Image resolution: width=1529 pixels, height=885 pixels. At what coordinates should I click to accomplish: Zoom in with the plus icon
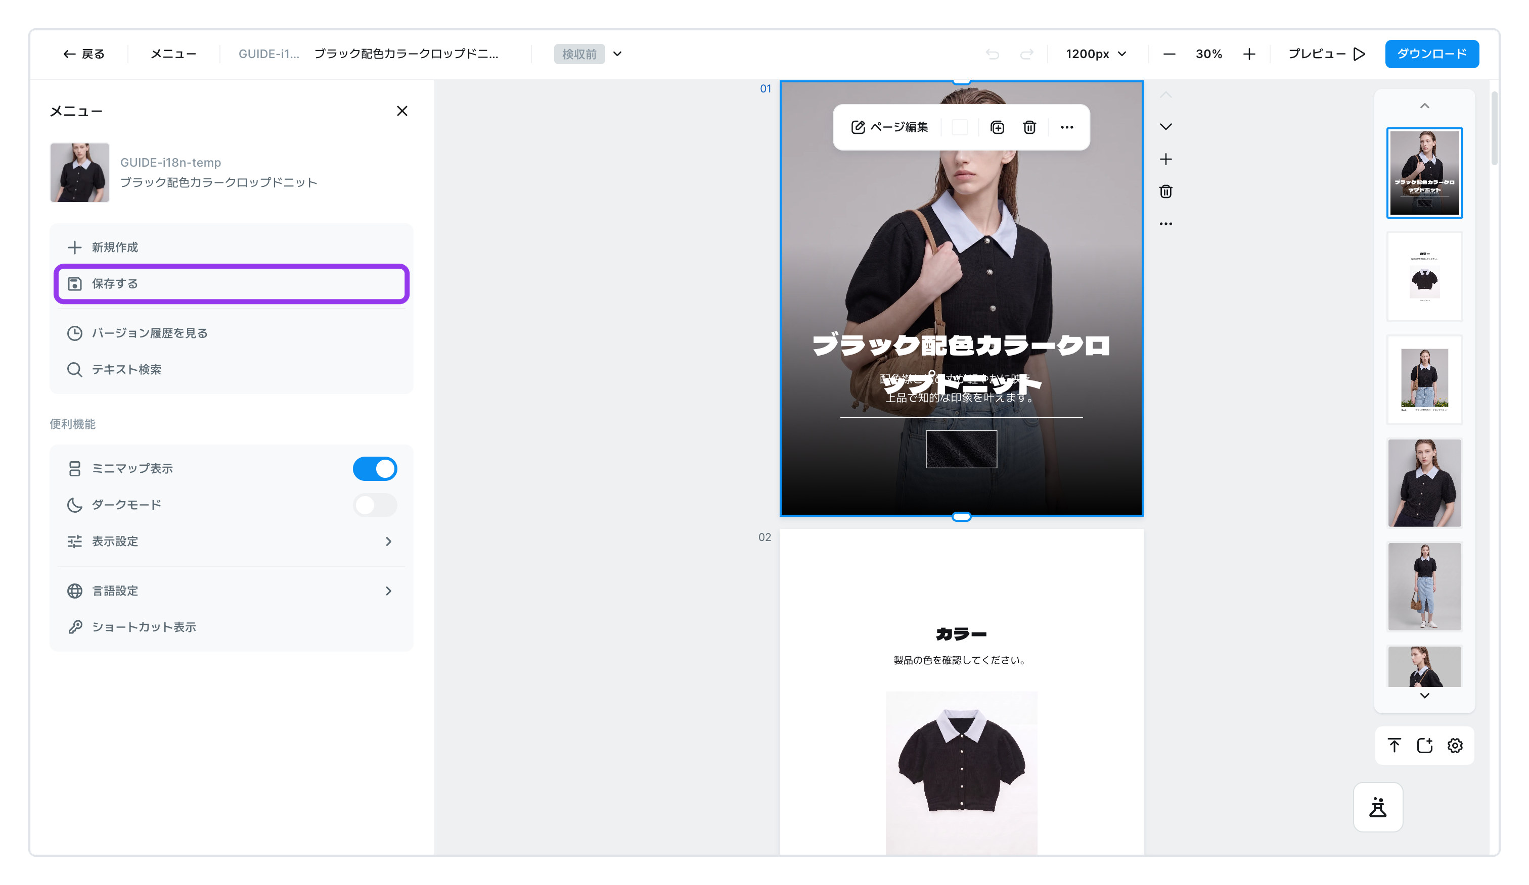click(1249, 54)
